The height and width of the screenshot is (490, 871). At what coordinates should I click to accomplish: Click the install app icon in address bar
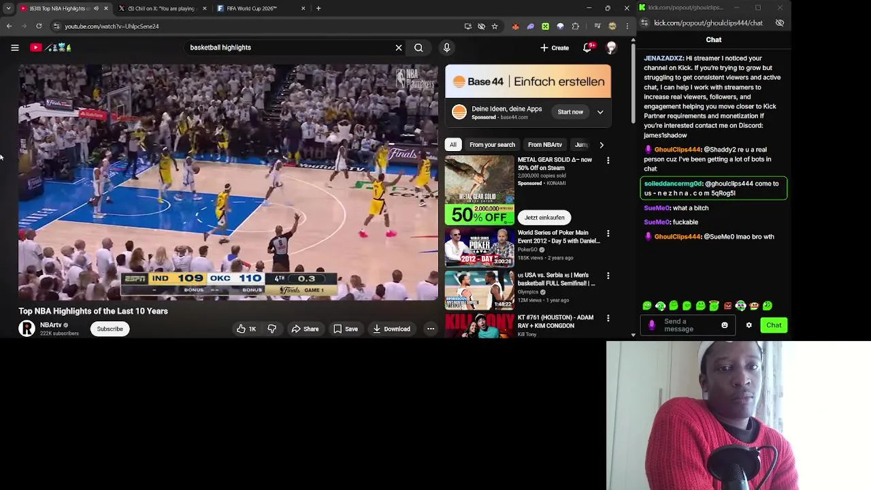pyautogui.click(x=468, y=26)
